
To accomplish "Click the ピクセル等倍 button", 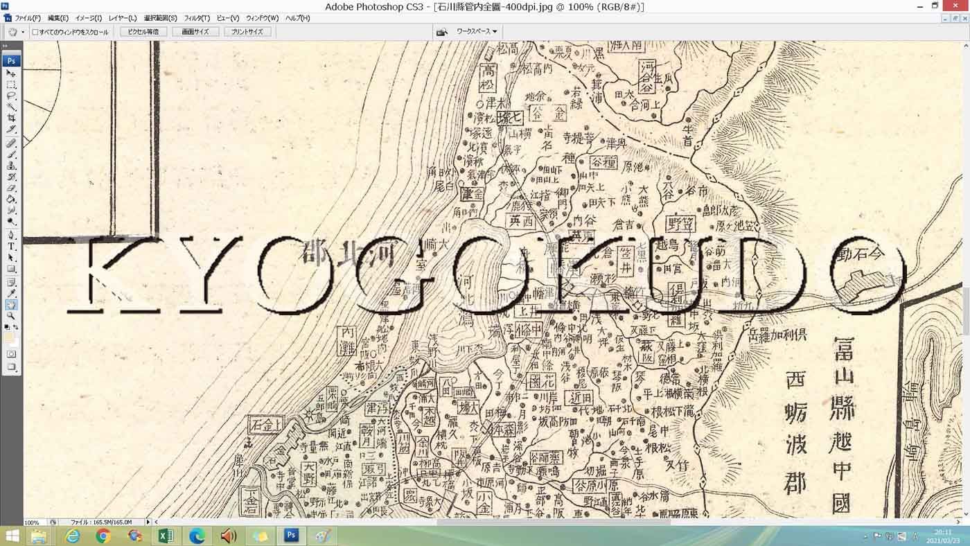I will [143, 32].
